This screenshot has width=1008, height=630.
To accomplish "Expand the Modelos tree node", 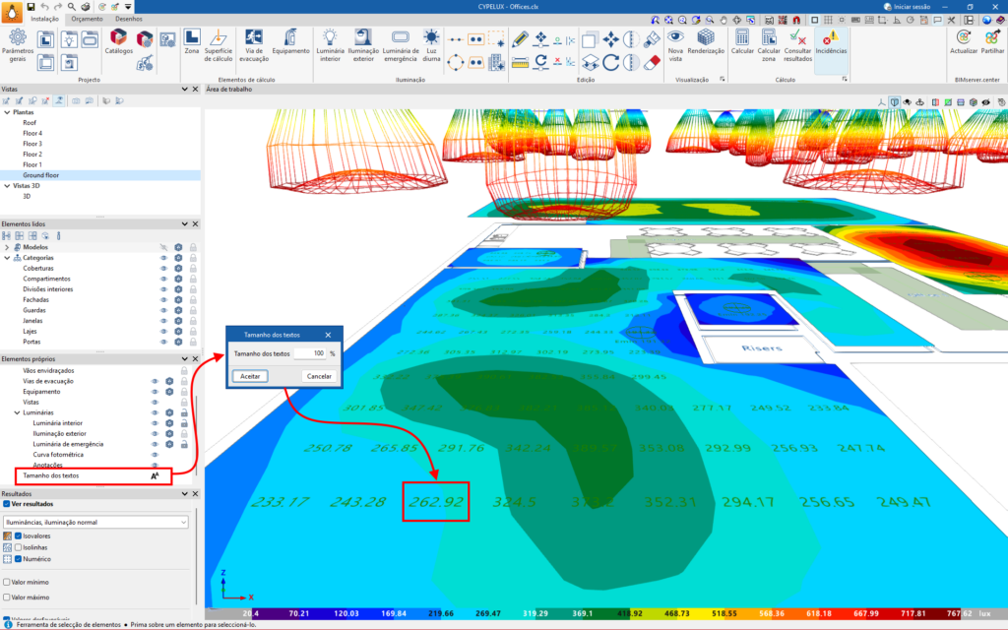I will click(7, 247).
